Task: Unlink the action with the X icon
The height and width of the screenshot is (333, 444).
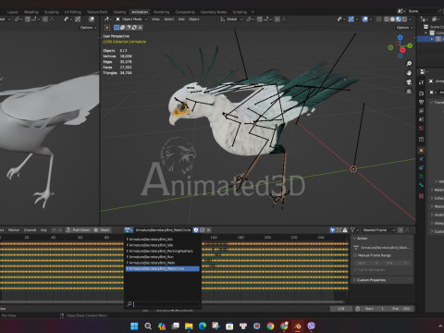Action: pyautogui.click(x=209, y=230)
